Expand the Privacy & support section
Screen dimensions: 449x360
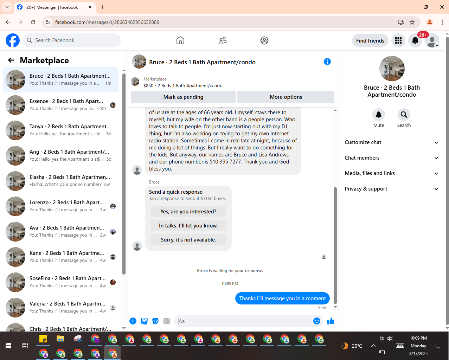point(392,189)
